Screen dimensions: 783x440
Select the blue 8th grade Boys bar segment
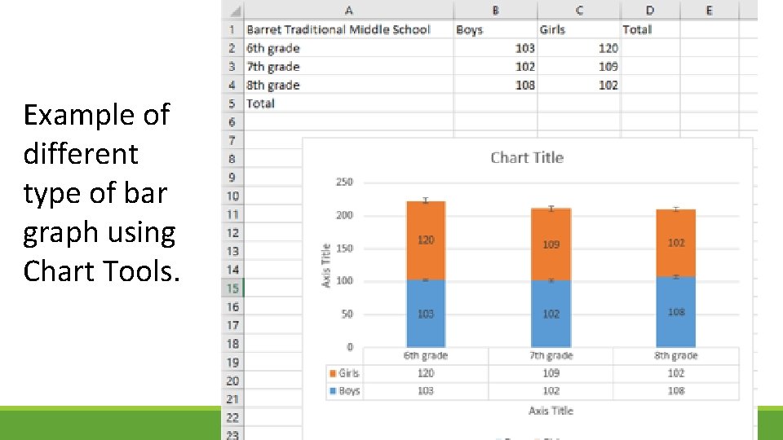pos(675,312)
